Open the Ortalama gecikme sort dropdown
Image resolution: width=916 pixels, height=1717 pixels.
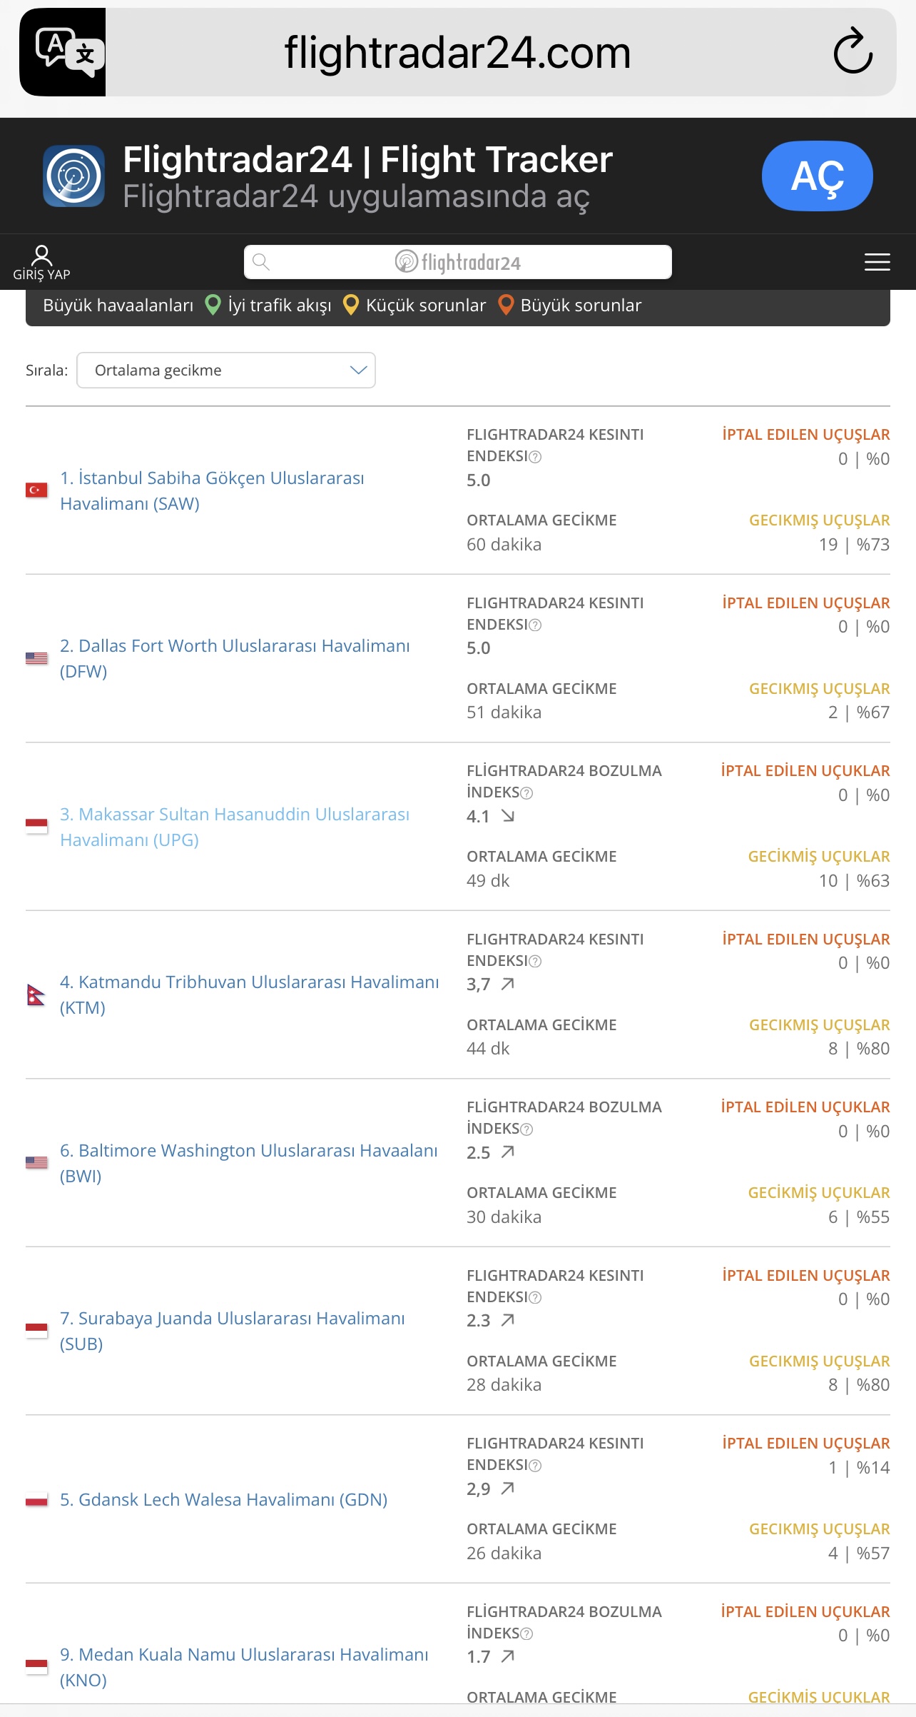(x=225, y=371)
